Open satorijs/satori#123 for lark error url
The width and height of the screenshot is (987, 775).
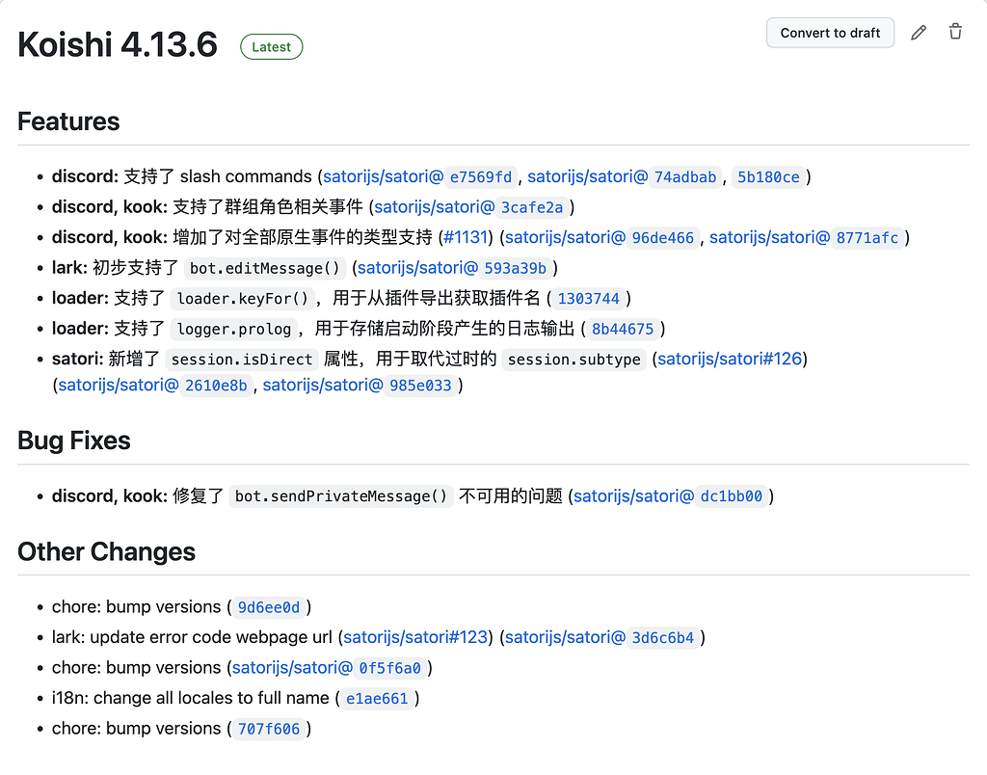[414, 637]
